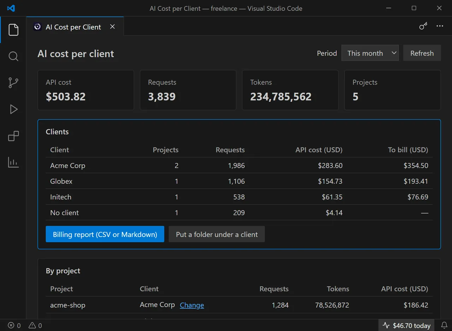
Task: Click the API cost (USD) header in Clients table
Action: coord(319,150)
